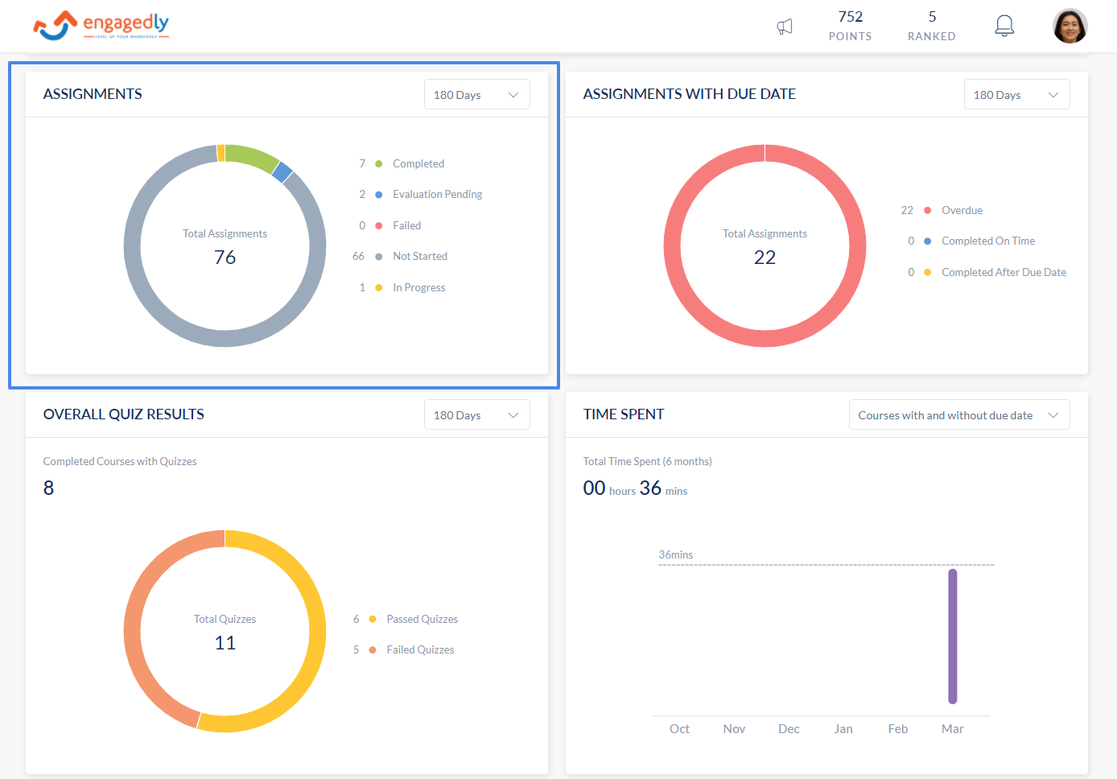Click the Completed Courses with Quizzes count 8

point(48,488)
